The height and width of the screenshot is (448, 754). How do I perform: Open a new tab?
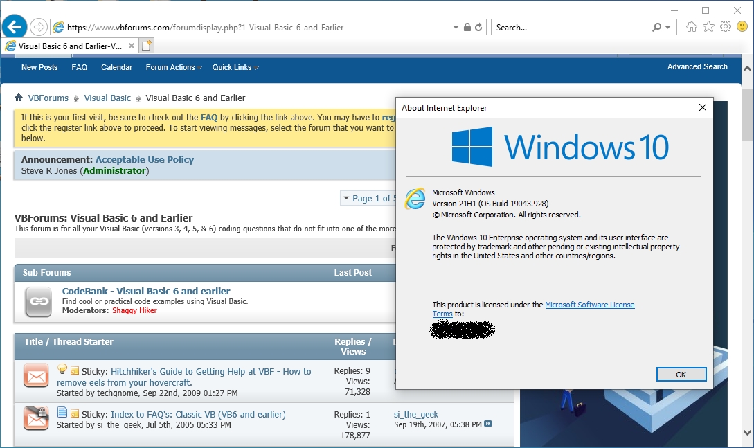[x=146, y=44]
